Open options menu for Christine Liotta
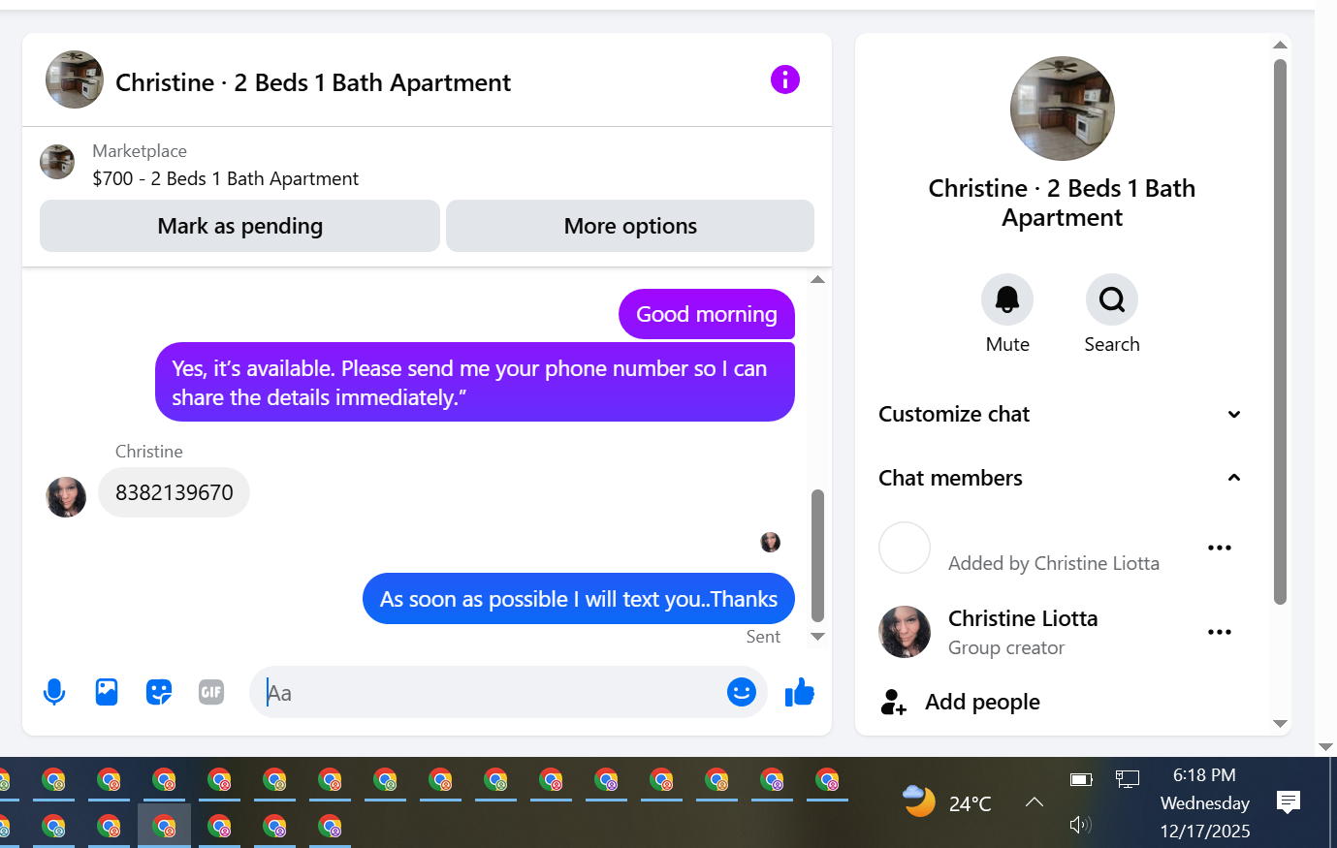 click(1220, 632)
